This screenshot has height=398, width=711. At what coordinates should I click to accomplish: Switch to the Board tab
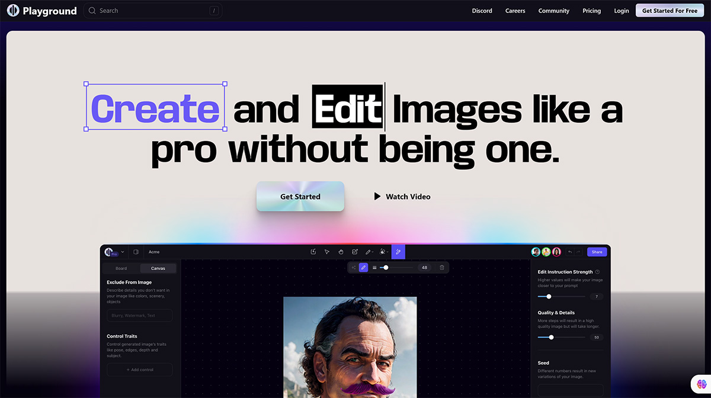coord(121,268)
